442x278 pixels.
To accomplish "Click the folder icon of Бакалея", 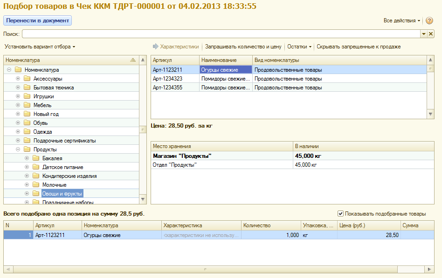I will (x=36, y=158).
